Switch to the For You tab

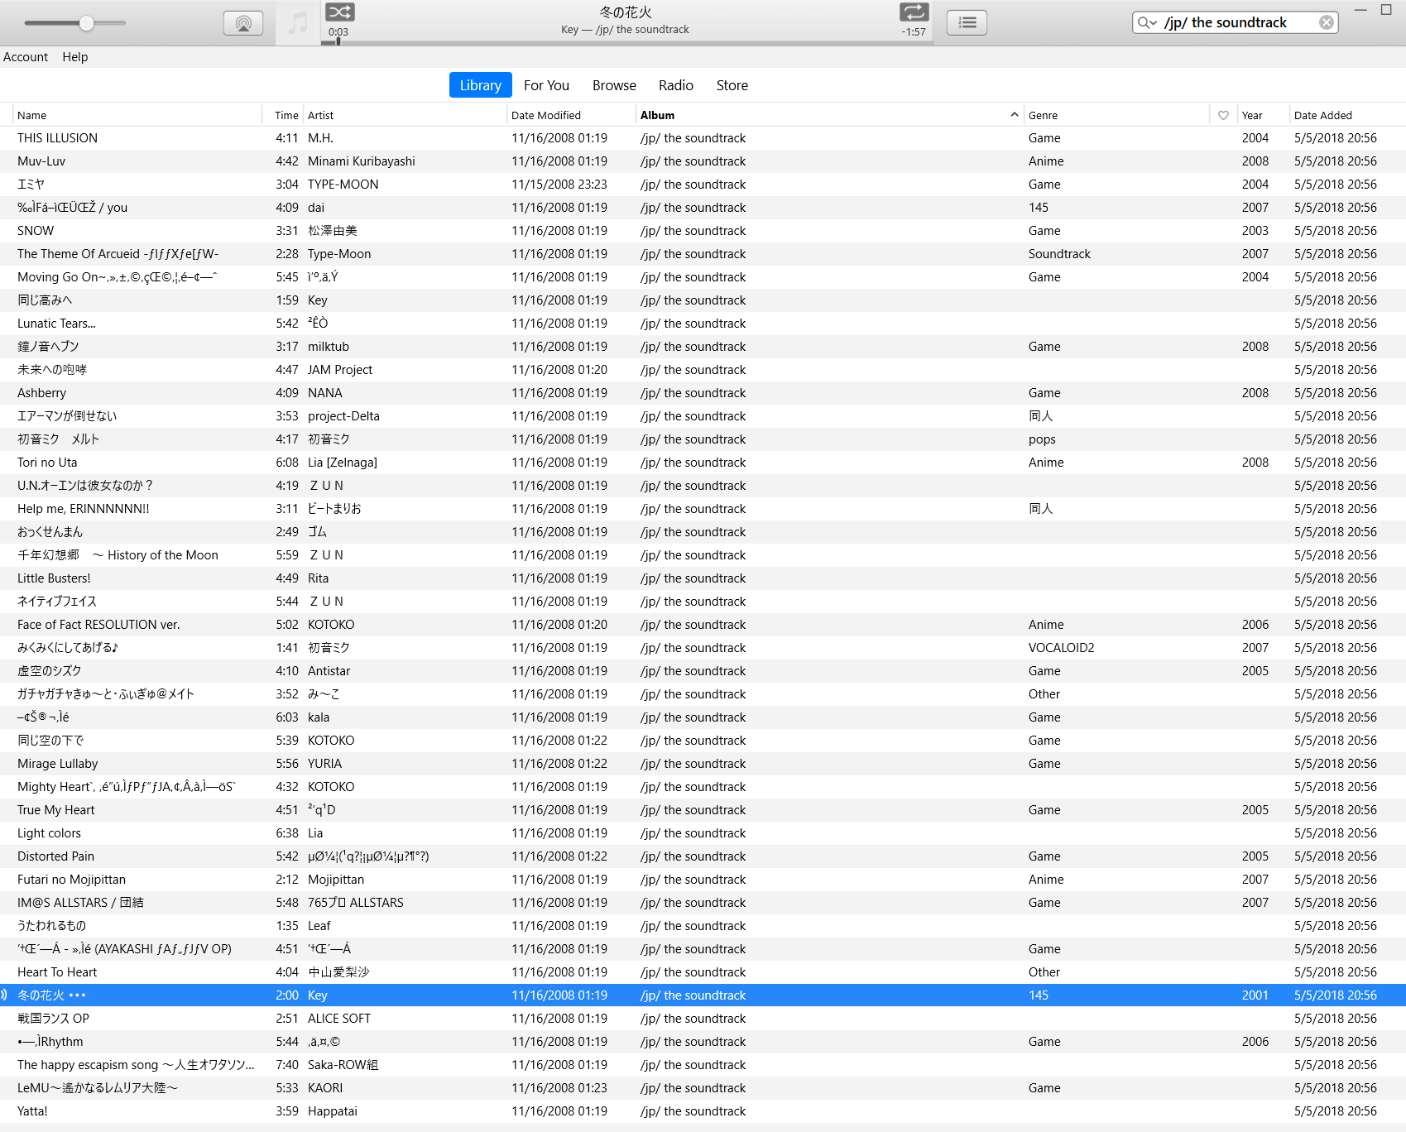coord(546,85)
